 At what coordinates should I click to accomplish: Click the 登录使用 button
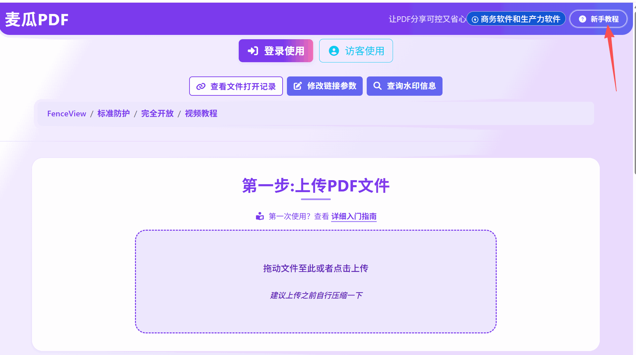point(276,51)
